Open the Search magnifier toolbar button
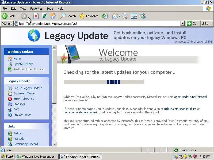This screenshot has height=160, width=214. pyautogui.click(x=68, y=16)
